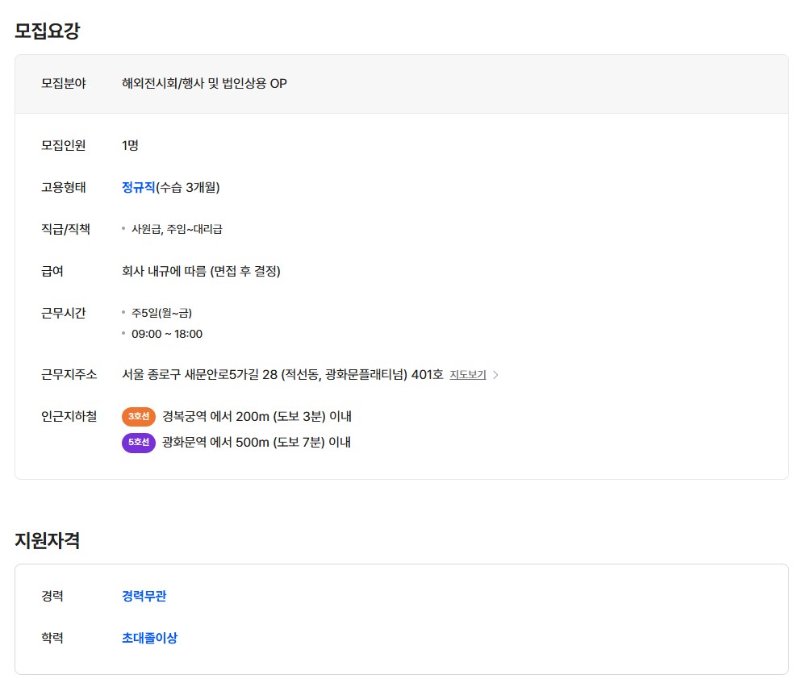Click the 회사 내규에 따름 salary text
The height and width of the screenshot is (687, 806).
(201, 271)
